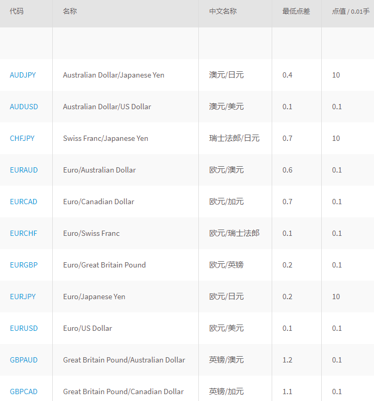Open the GBPAUD symbol link
This screenshot has width=374, height=401.
pyautogui.click(x=24, y=360)
